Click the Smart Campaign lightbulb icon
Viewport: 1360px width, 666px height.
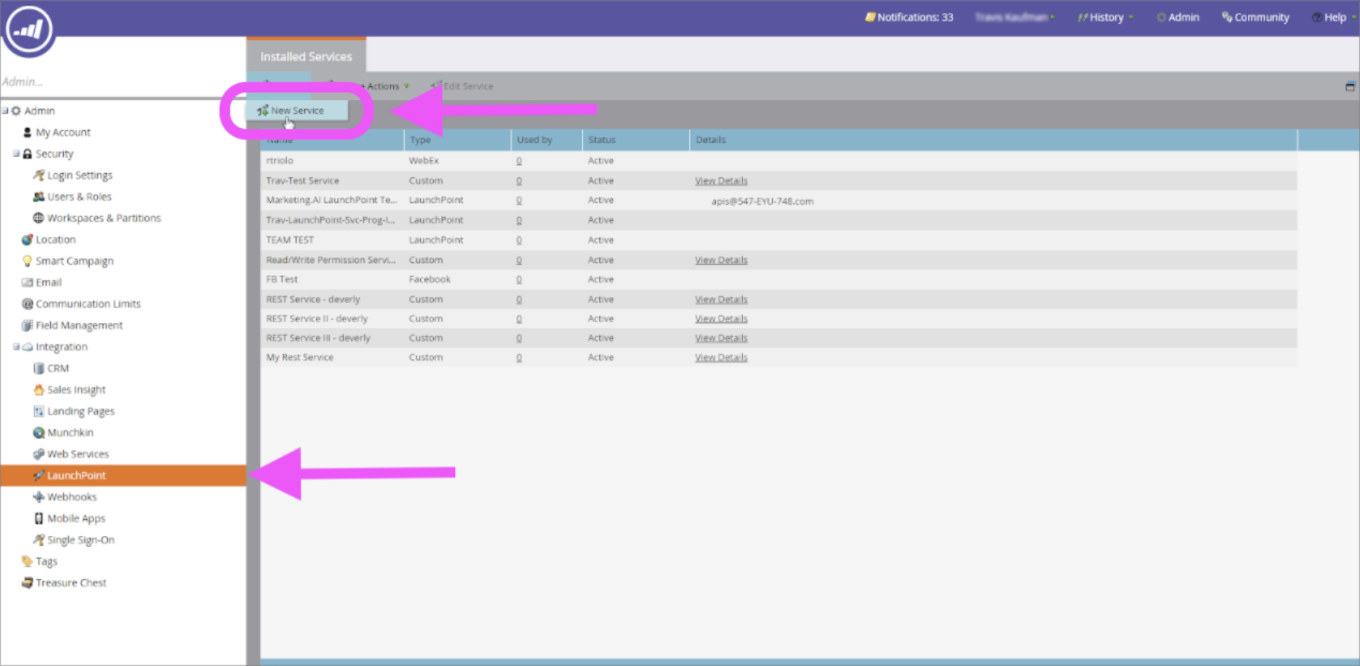[x=27, y=261]
